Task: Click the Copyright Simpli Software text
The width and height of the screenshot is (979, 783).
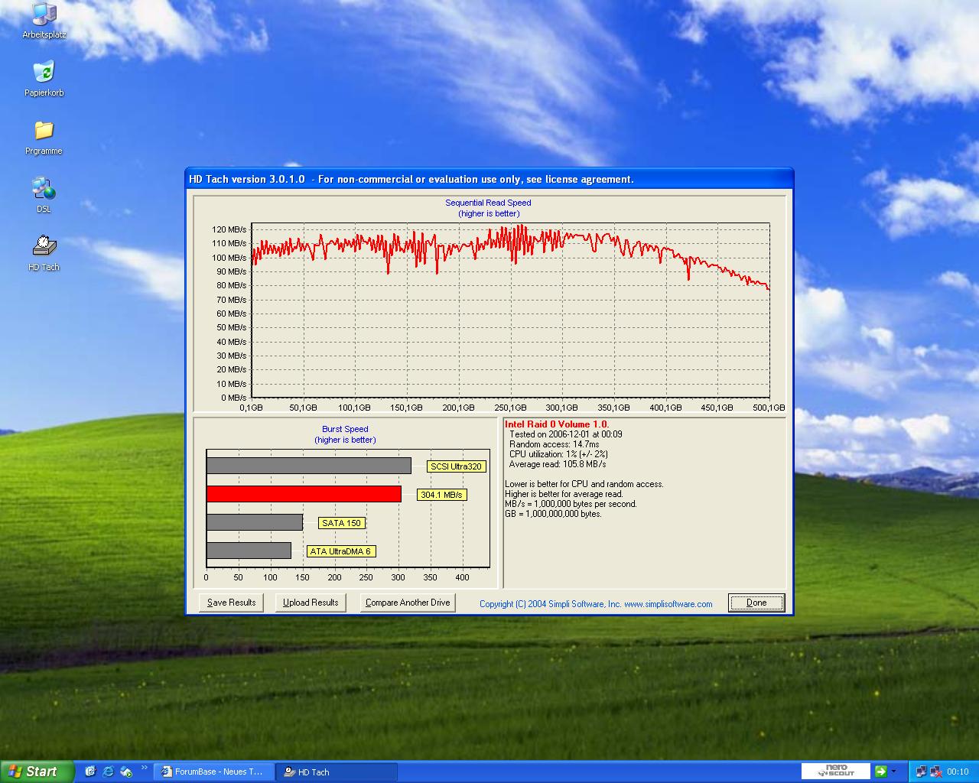Action: 596,604
